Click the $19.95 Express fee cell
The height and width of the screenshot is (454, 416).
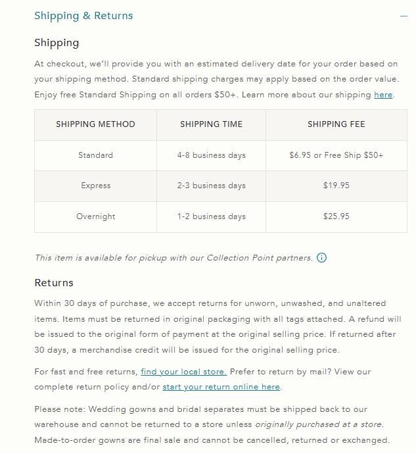[336, 186]
